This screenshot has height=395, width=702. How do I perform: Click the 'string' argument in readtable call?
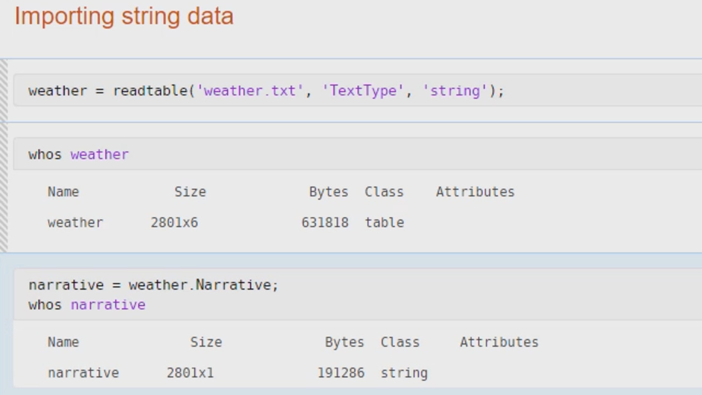point(455,91)
